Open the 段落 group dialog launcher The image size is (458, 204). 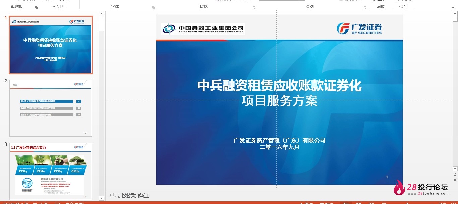(254, 7)
